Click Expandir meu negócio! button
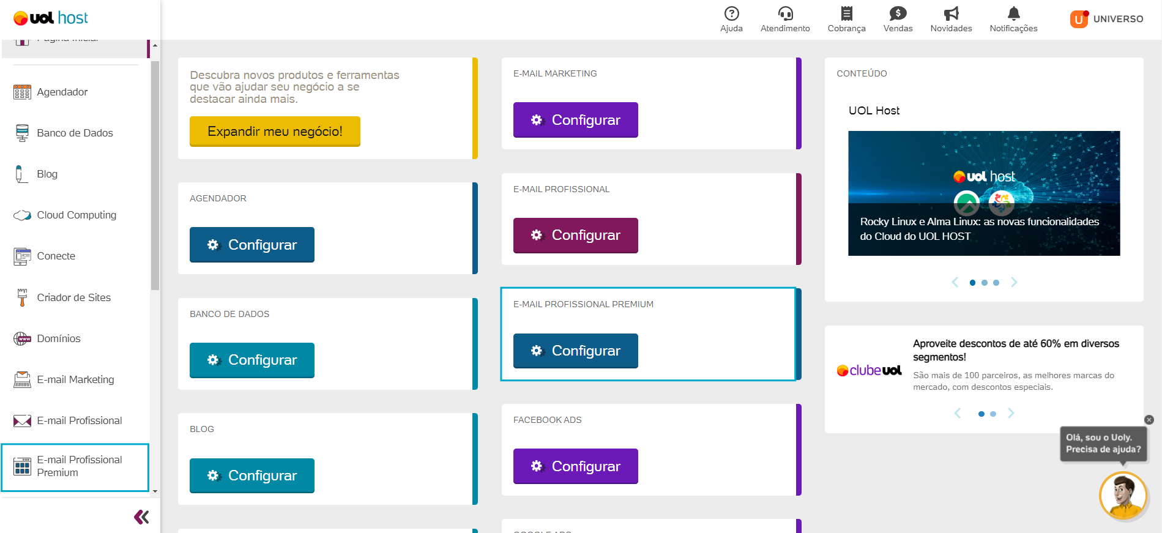The height and width of the screenshot is (533, 1162). (275, 132)
